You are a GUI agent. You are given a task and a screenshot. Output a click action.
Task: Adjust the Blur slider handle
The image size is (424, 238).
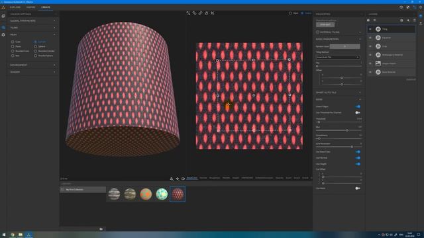point(347,130)
